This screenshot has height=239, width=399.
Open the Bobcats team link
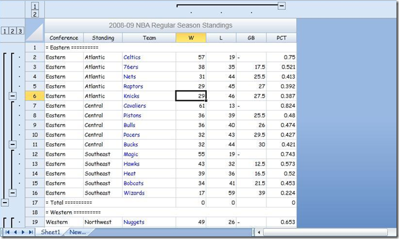[x=133, y=183]
